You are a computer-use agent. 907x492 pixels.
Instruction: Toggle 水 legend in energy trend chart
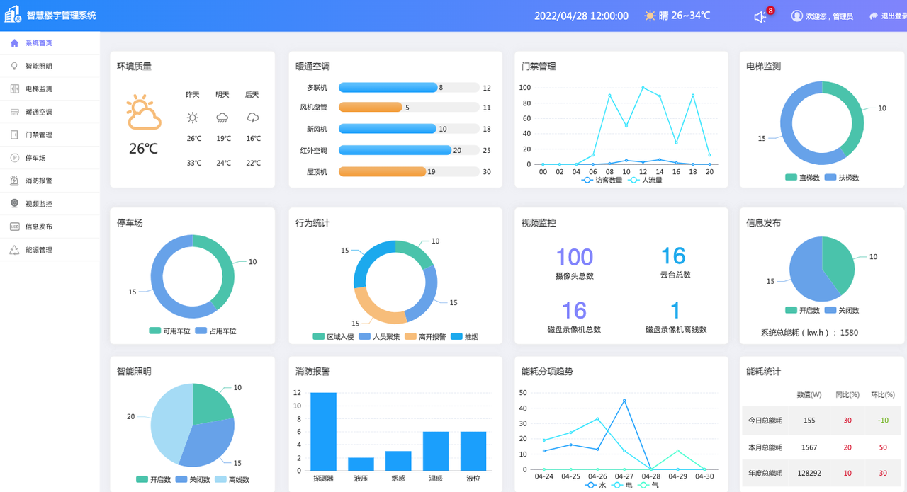point(595,485)
